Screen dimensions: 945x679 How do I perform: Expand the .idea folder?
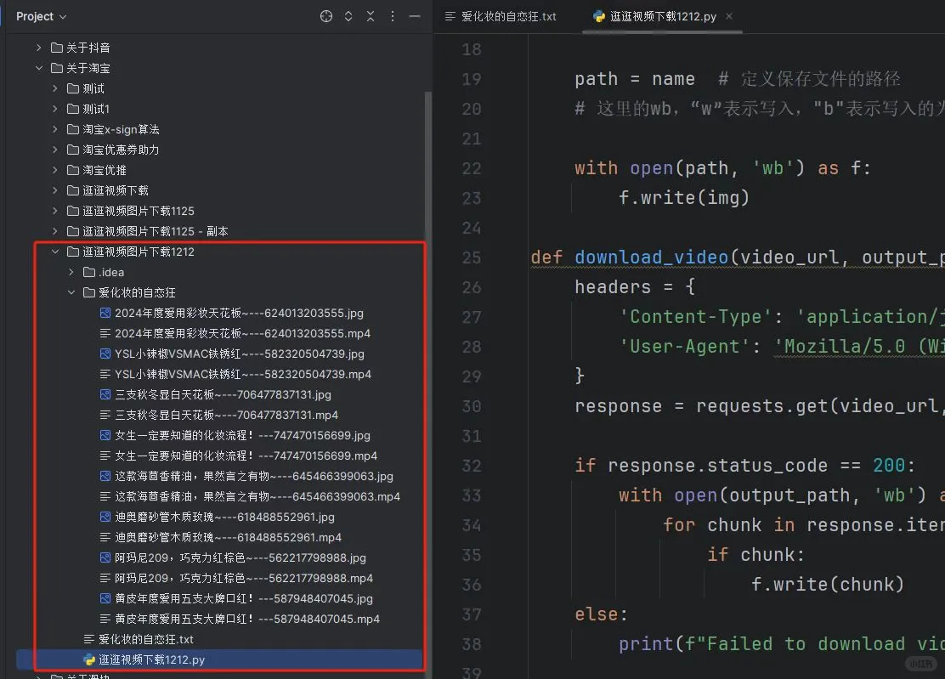click(x=71, y=272)
